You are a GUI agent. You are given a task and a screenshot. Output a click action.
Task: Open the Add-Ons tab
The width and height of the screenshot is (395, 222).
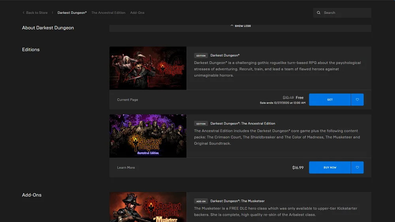coord(137,13)
